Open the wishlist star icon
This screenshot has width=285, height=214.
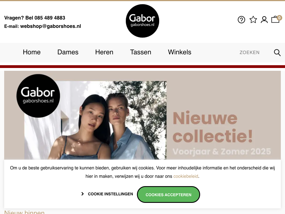point(253,20)
